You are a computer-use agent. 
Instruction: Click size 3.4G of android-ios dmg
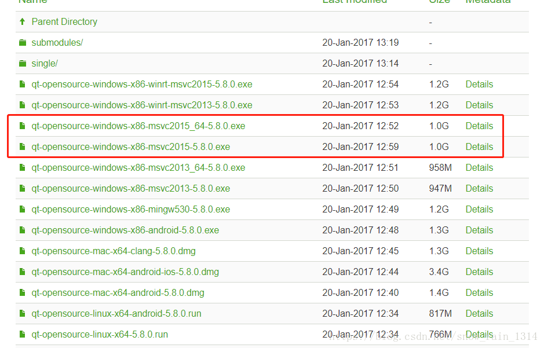pyautogui.click(x=439, y=272)
